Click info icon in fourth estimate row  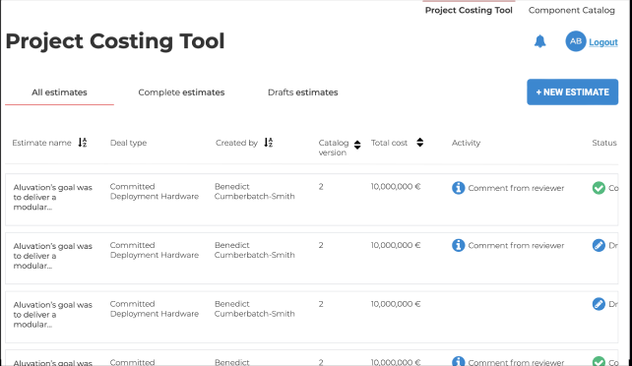[x=459, y=361]
